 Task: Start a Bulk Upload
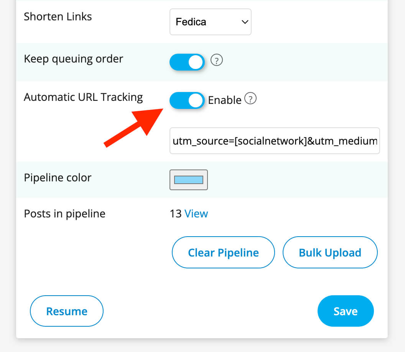tap(330, 252)
